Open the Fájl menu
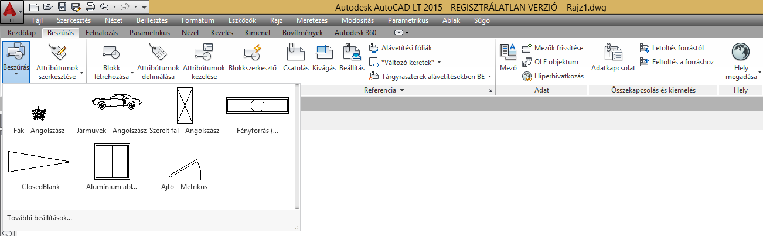The width and height of the screenshot is (763, 236). pyautogui.click(x=38, y=20)
